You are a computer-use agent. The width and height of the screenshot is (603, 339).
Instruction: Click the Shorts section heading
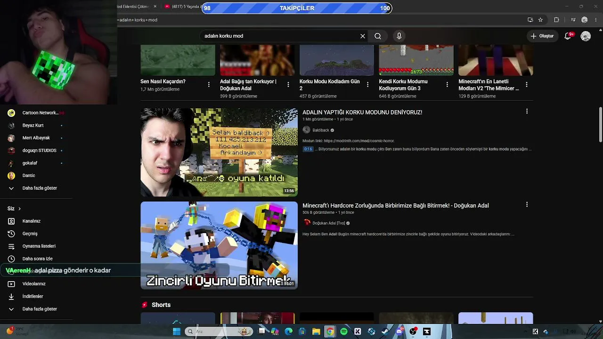tap(161, 305)
